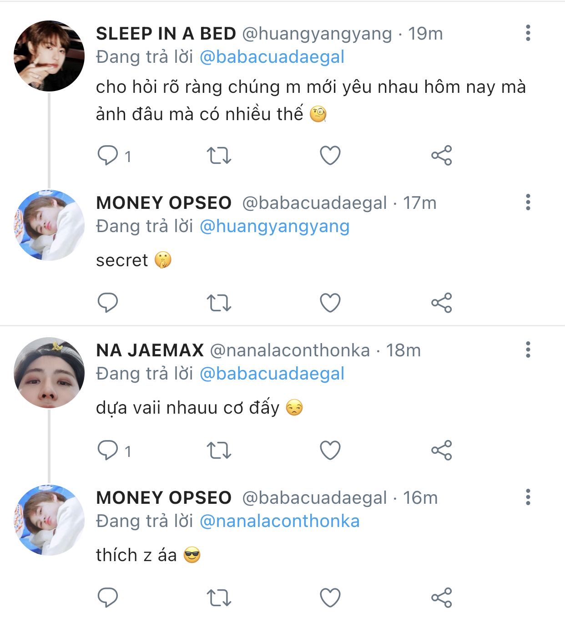Open the @huangyangyang mention link
Image resolution: width=565 pixels, height=618 pixels.
point(274,226)
